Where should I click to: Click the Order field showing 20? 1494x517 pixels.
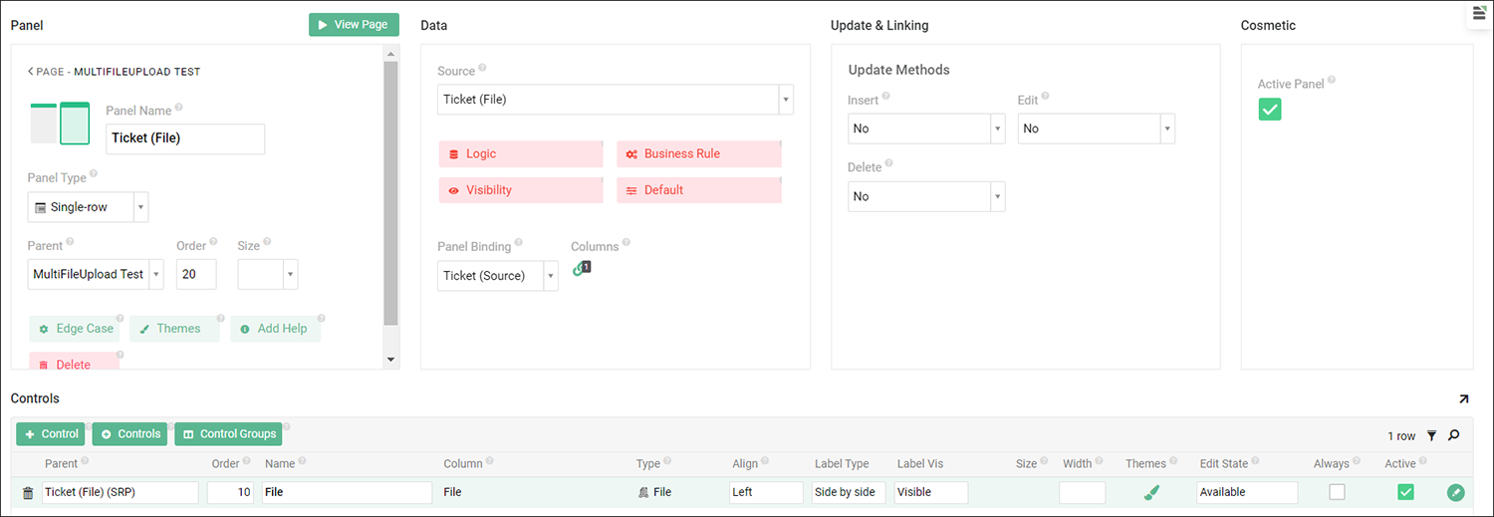[x=196, y=274]
